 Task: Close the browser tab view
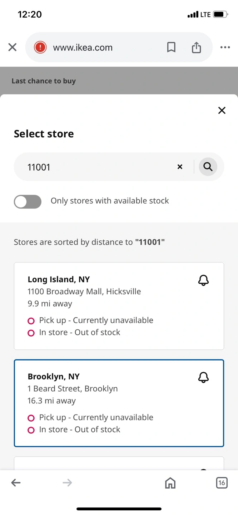13,47
